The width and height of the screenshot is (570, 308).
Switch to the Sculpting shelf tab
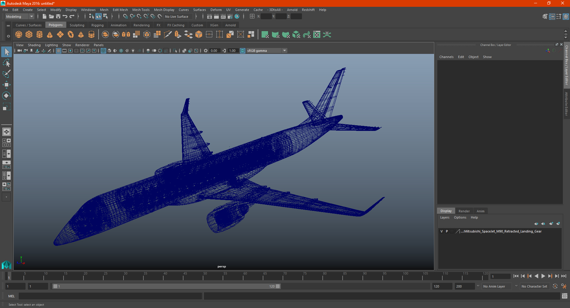(x=77, y=25)
